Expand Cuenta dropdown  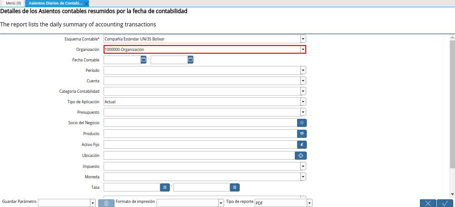(x=303, y=81)
